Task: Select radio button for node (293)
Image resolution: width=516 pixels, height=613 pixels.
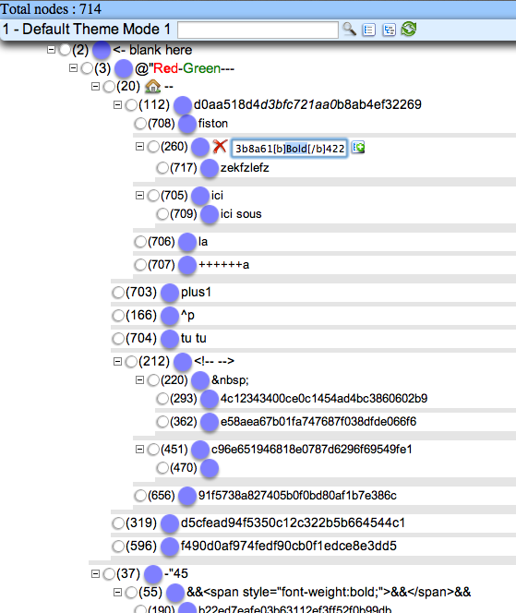Action: click(x=162, y=399)
